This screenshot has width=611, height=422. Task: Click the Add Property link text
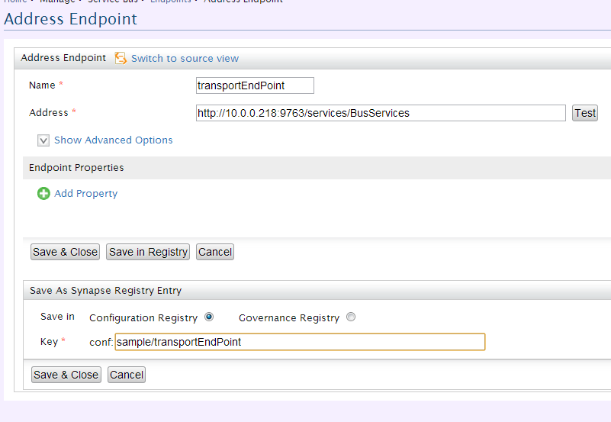pyautogui.click(x=85, y=193)
